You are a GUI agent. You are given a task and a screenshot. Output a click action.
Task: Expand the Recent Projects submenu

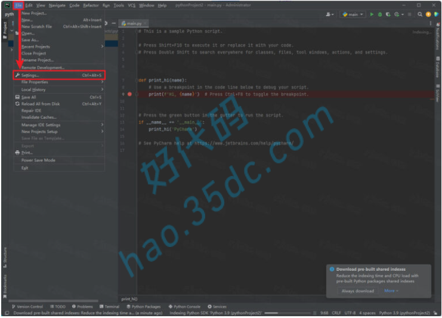[59, 47]
